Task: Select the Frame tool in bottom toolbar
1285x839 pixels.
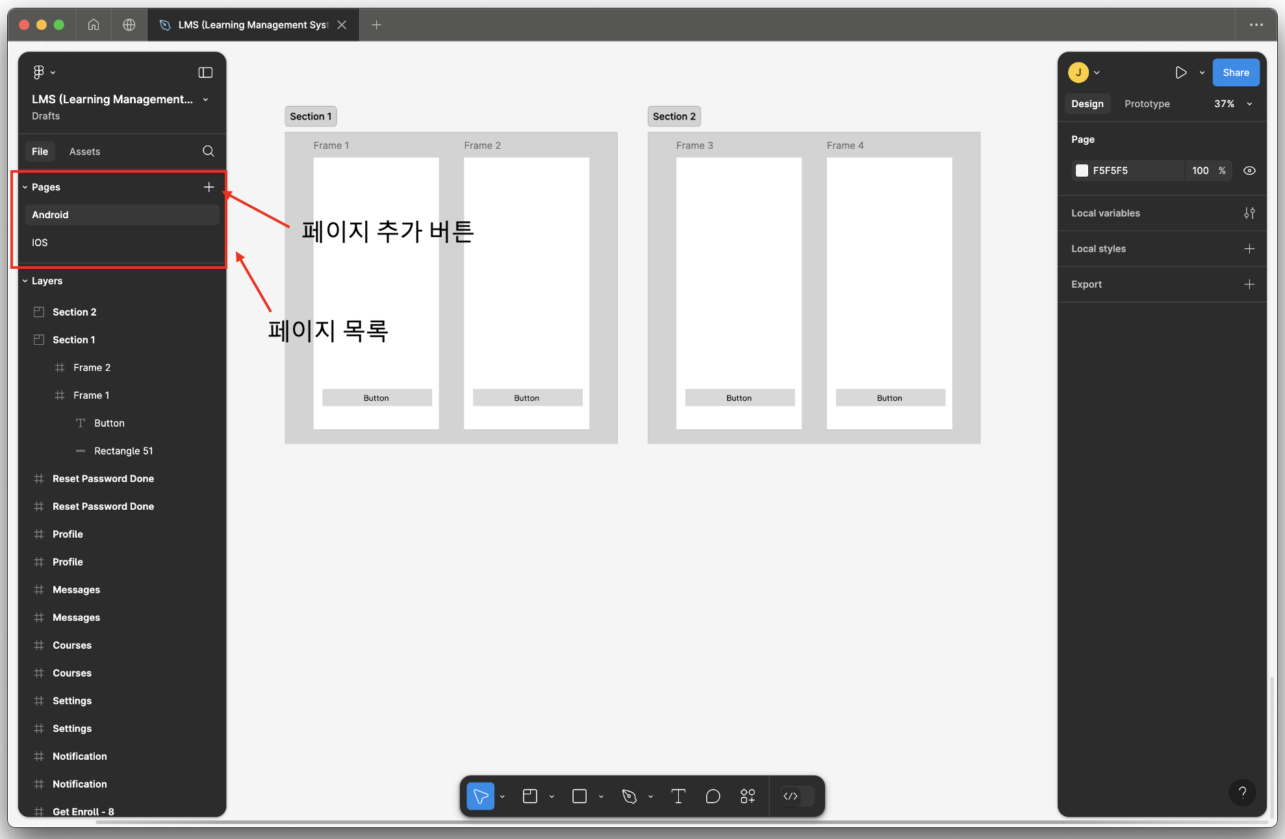Action: tap(530, 796)
